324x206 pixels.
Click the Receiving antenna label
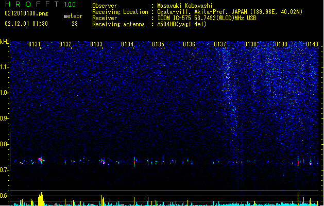[118, 24]
